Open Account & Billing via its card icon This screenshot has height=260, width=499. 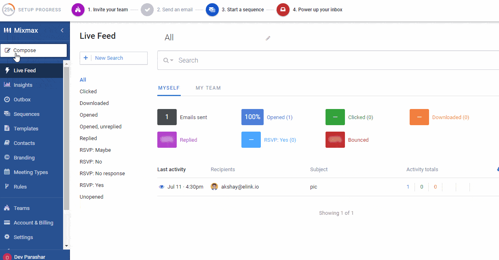(7, 222)
